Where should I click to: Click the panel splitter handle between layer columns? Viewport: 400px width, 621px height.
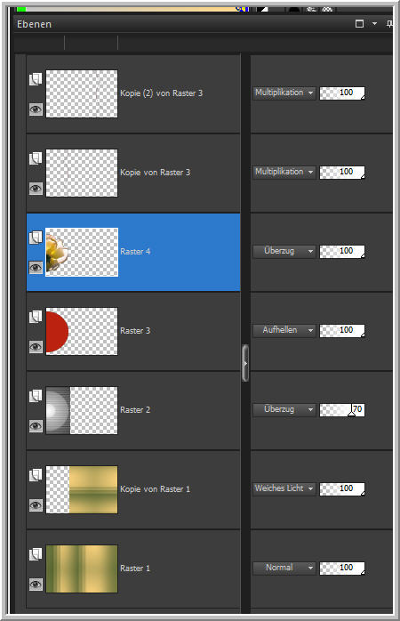click(x=245, y=363)
